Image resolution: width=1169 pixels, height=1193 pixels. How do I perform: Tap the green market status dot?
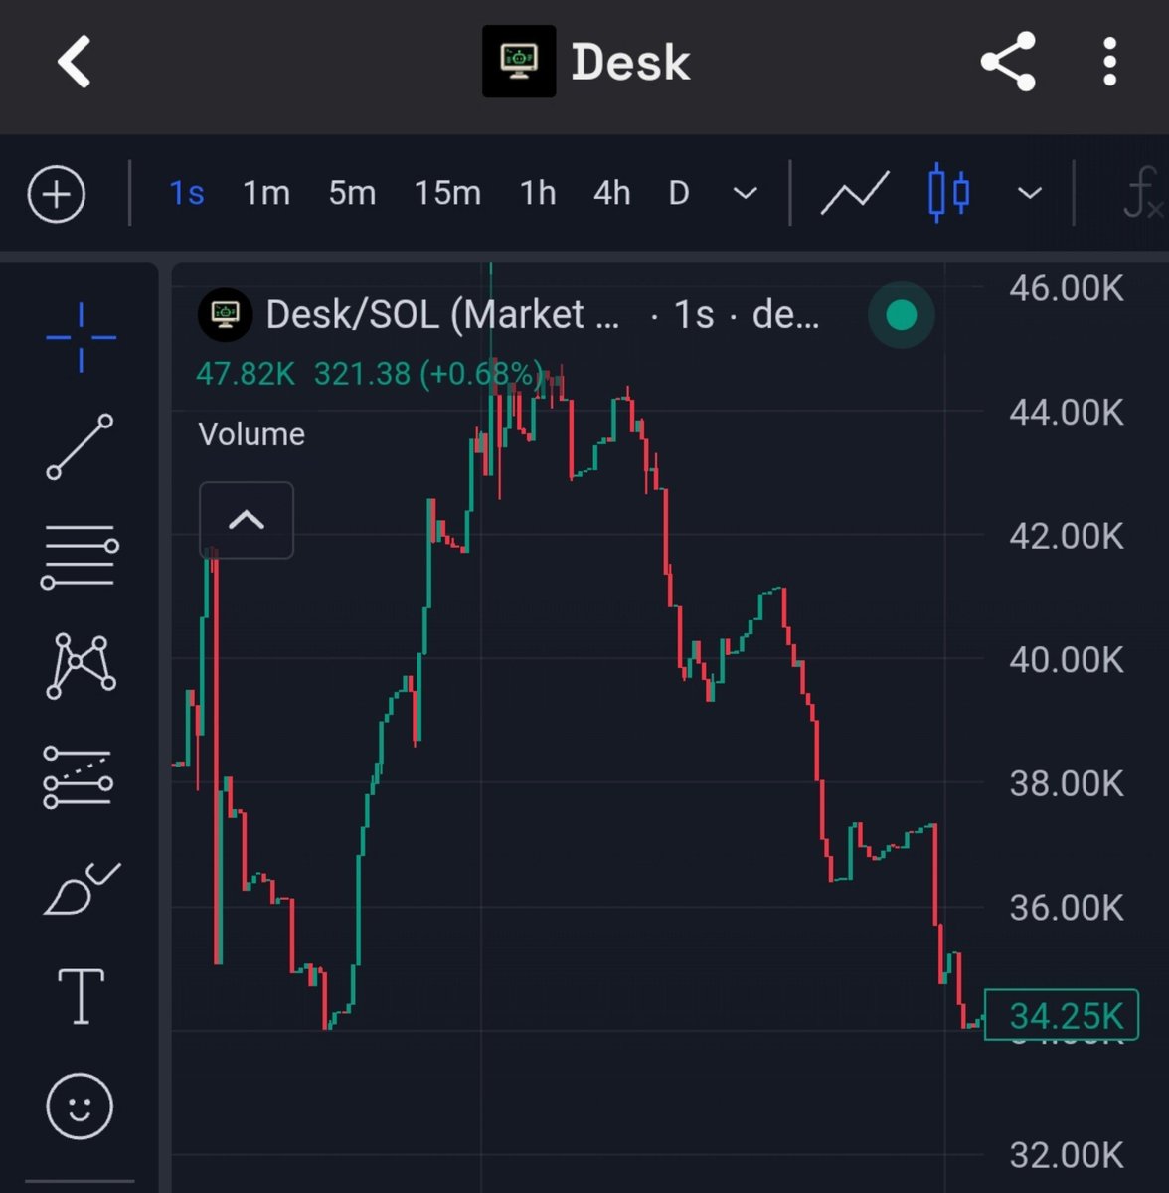[x=901, y=315]
